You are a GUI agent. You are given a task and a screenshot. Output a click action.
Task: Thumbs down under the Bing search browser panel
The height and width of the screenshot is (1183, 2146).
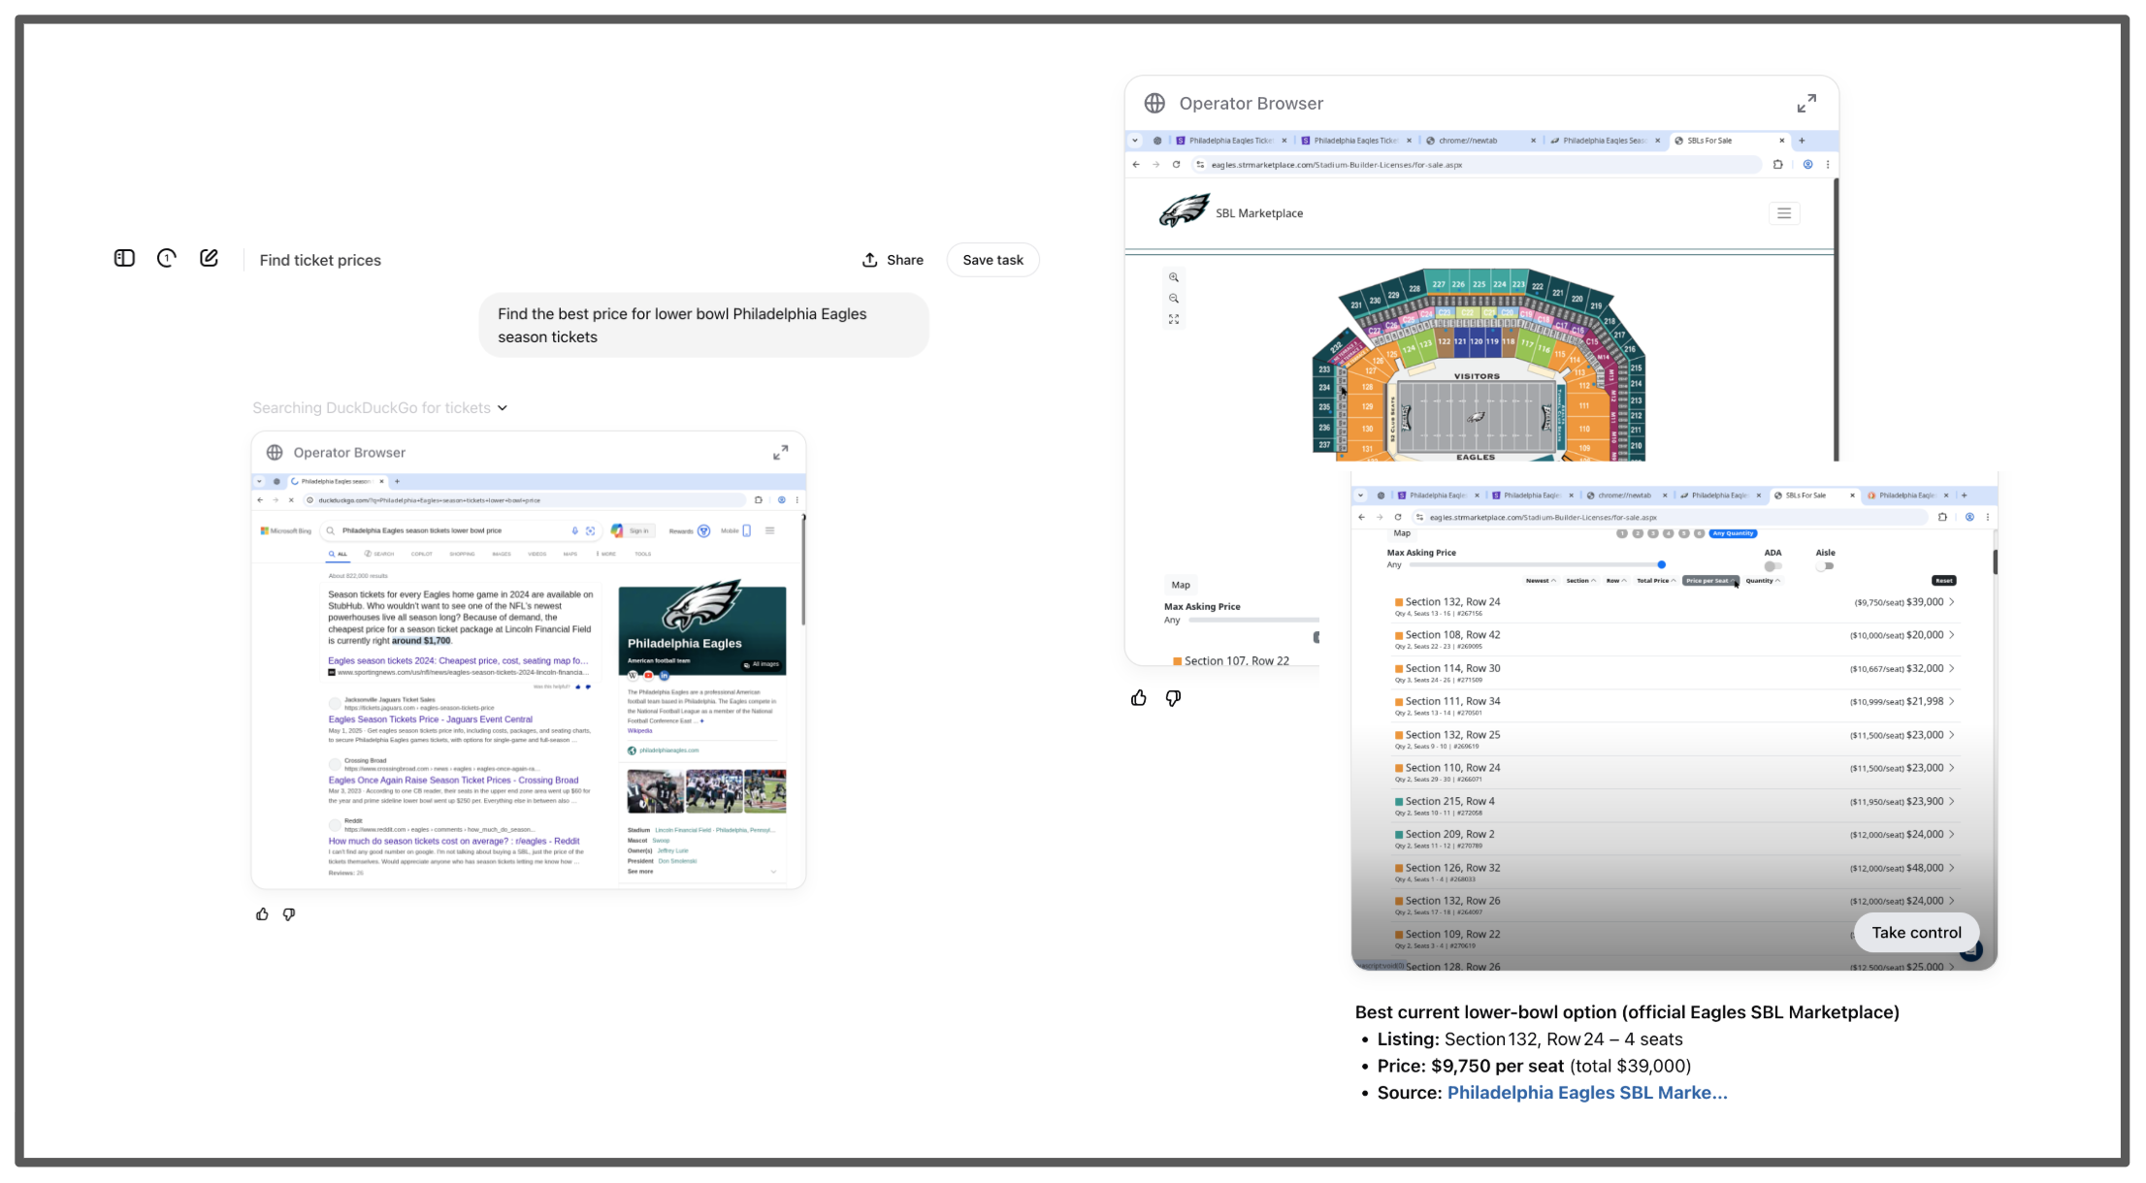pyautogui.click(x=289, y=914)
